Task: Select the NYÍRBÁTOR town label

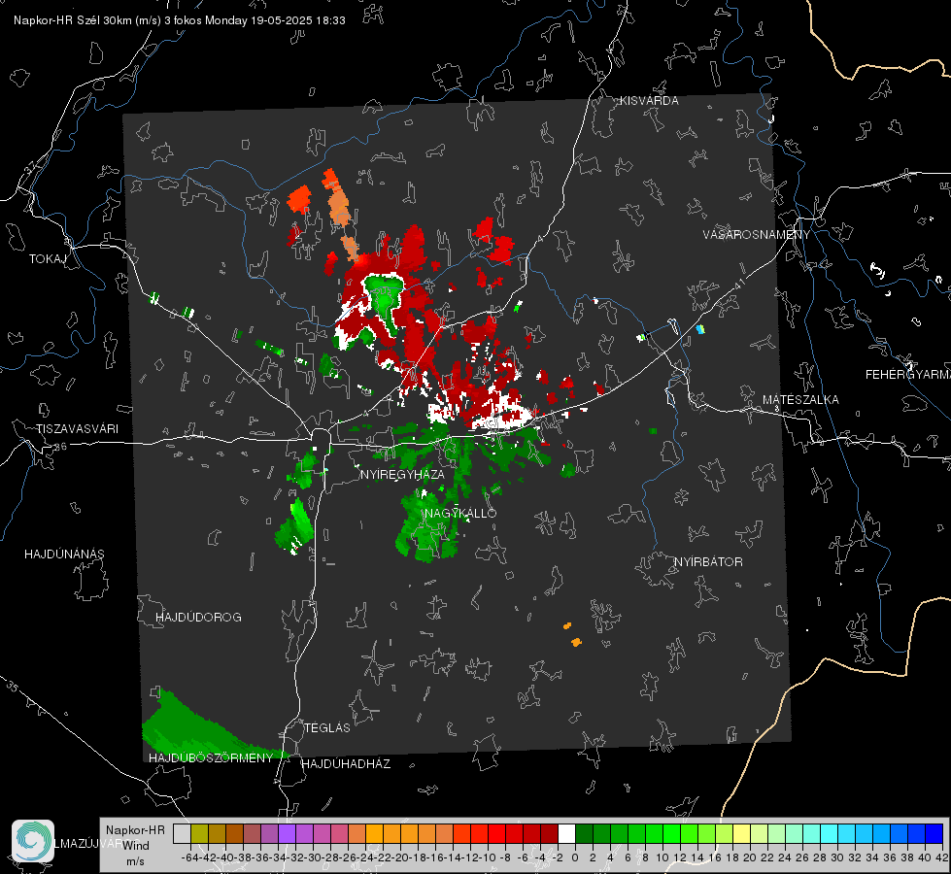Action: click(x=708, y=562)
